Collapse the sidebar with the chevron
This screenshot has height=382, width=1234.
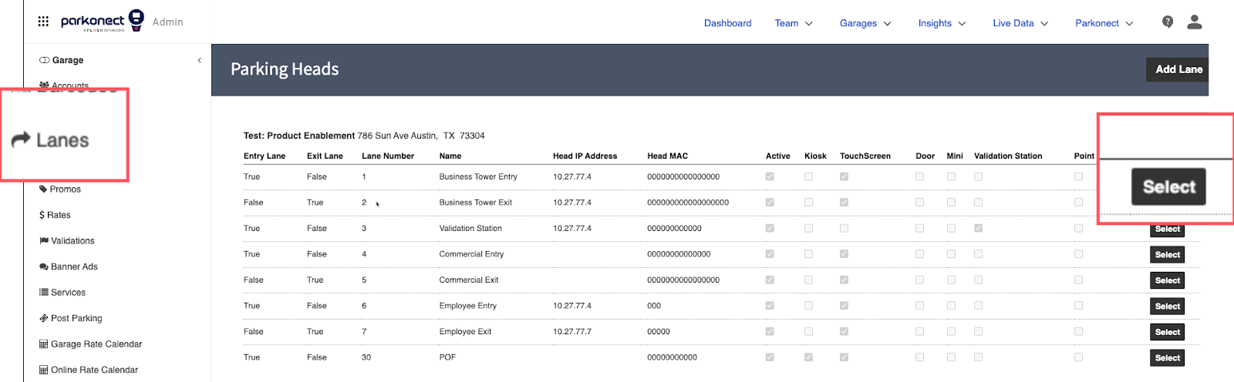(199, 60)
